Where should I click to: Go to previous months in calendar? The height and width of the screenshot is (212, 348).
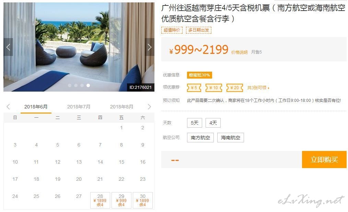[x=8, y=107]
